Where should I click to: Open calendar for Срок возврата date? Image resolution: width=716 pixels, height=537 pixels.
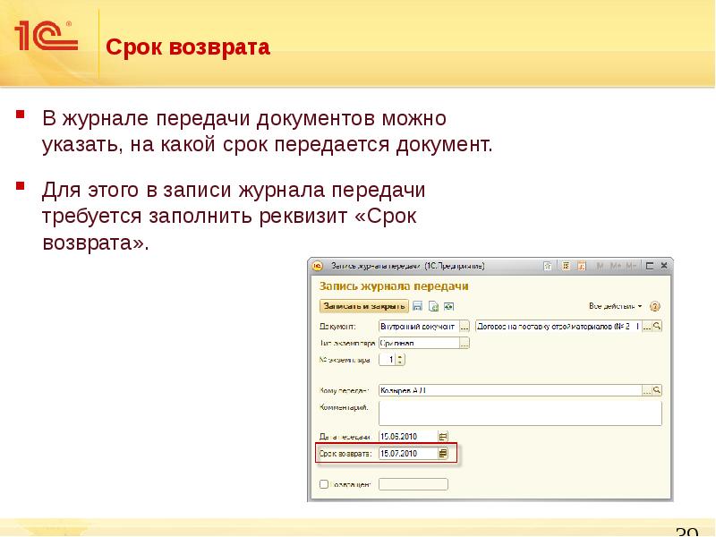coord(443,454)
